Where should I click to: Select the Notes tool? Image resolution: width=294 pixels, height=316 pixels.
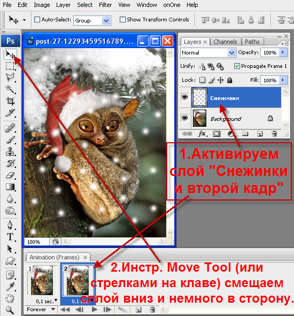10,275
